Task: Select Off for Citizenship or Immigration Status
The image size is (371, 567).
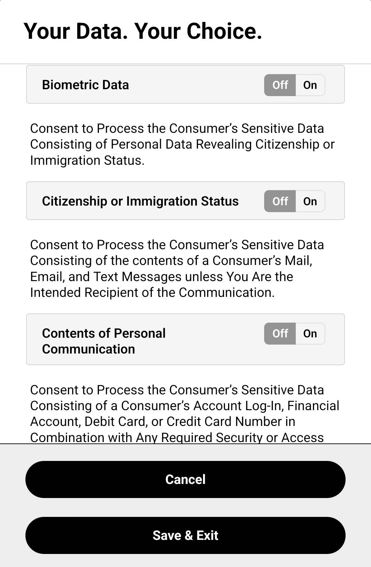Action: pos(280,201)
